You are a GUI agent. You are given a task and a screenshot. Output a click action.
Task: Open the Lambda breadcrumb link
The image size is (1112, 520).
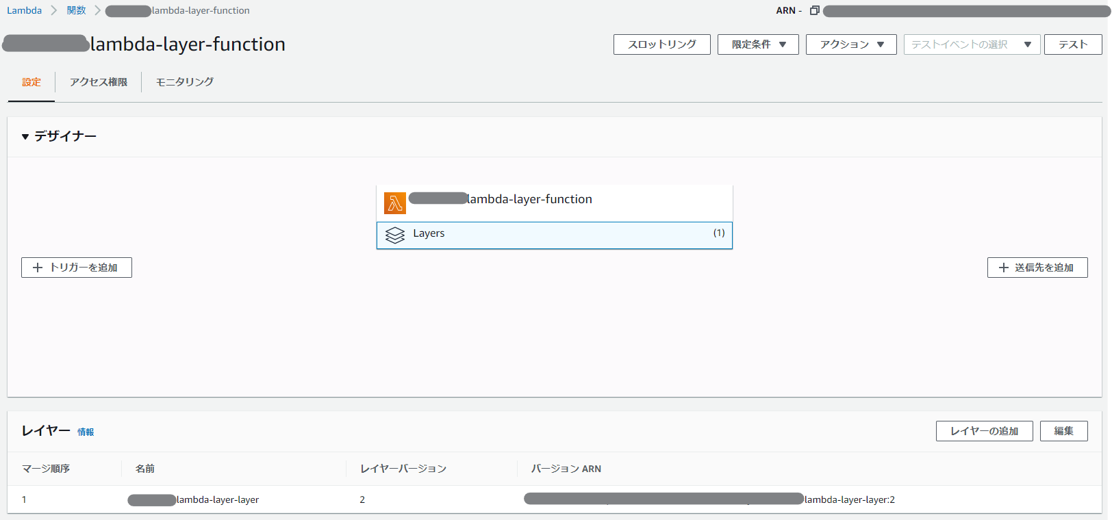[24, 10]
